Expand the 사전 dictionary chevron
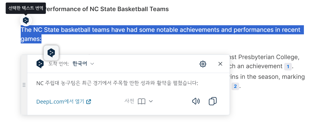Viewport: 313px width, 124px height. pyautogui.click(x=151, y=102)
